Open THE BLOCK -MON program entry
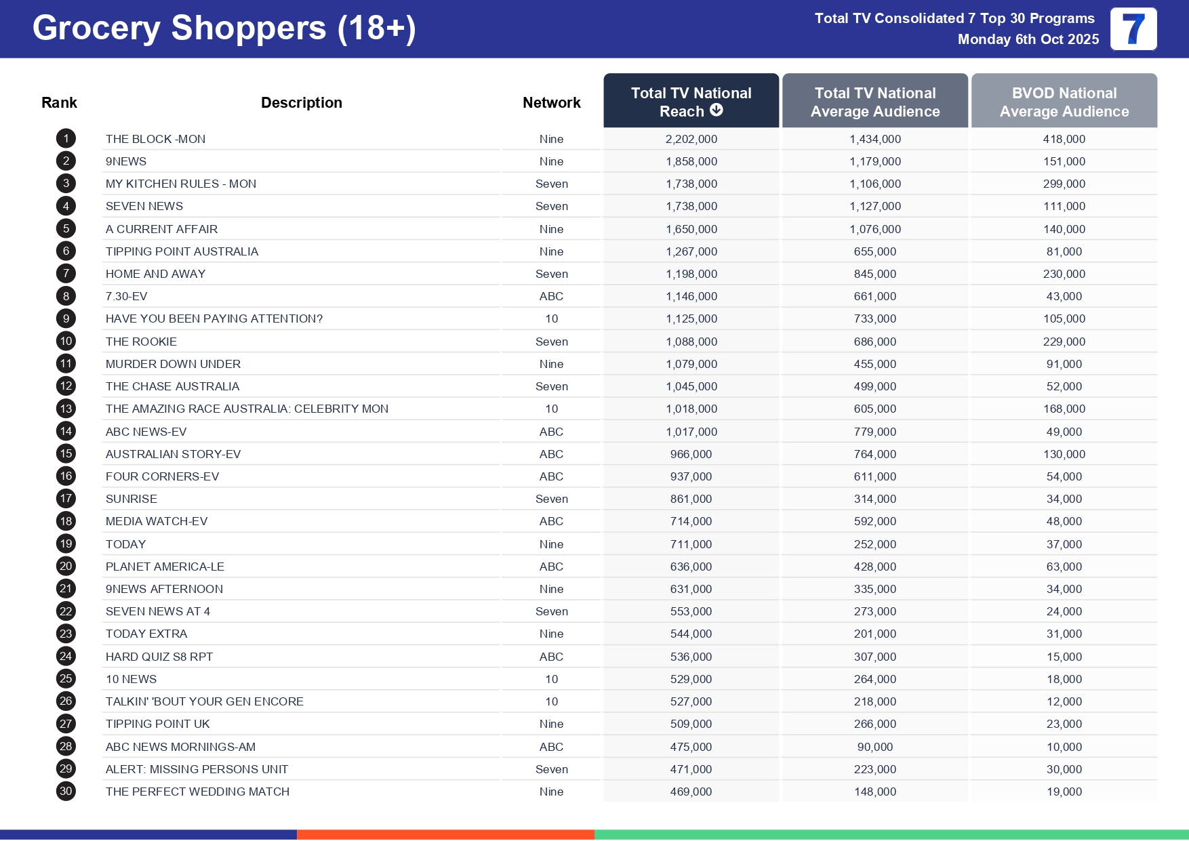This screenshot has height=841, width=1189. pyautogui.click(x=155, y=139)
